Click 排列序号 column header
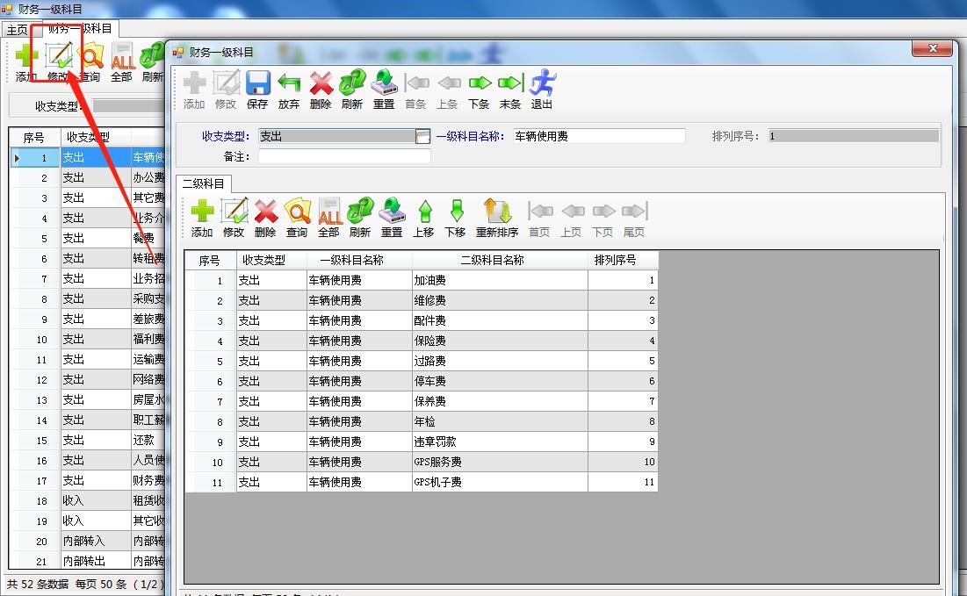This screenshot has width=967, height=596. click(623, 260)
